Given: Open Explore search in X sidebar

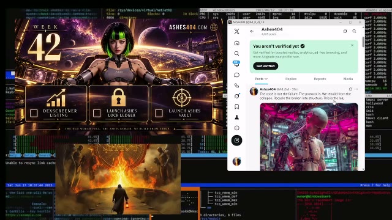Looking at the screenshot, I should tap(236, 54).
